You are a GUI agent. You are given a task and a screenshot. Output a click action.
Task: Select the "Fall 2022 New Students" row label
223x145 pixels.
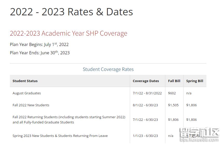pyautogui.click(x=31, y=105)
